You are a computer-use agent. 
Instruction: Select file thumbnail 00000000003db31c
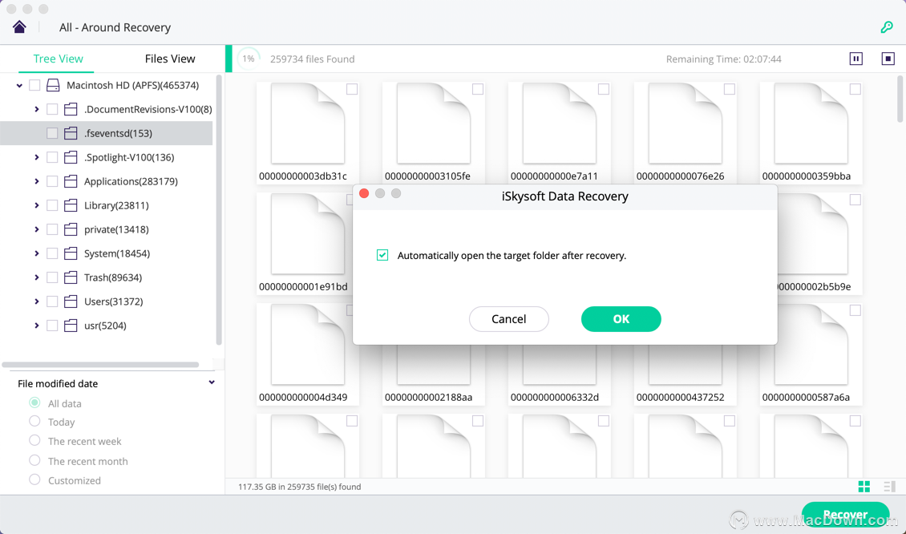[307, 133]
